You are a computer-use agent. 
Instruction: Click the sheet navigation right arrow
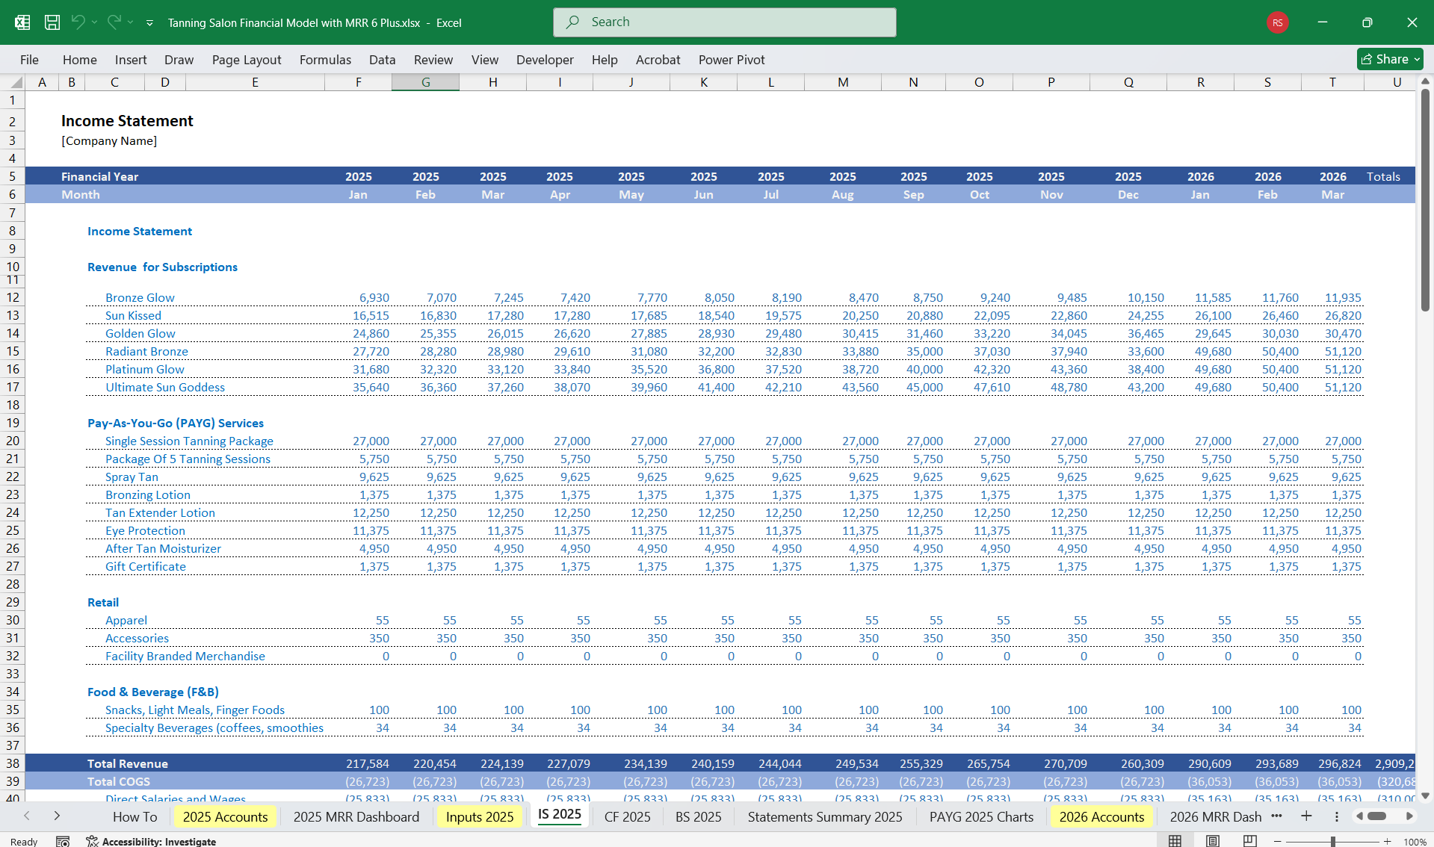57,816
